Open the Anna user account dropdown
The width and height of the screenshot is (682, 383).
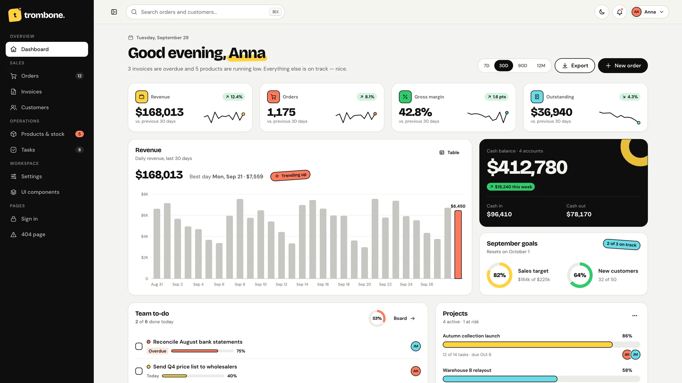(x=649, y=12)
